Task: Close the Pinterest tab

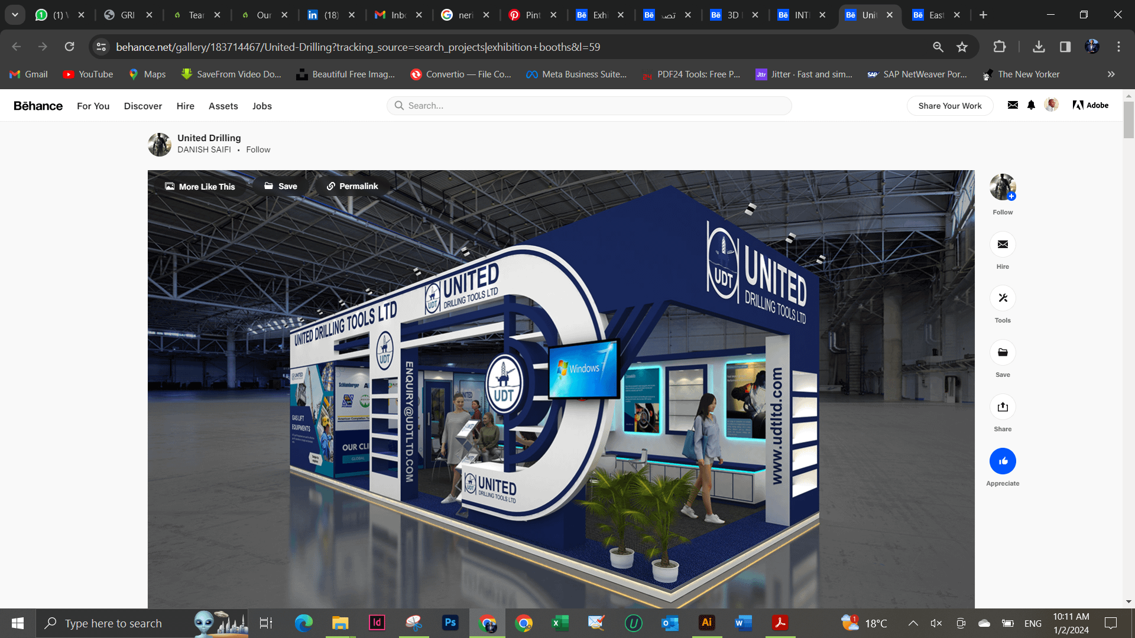Action: (x=553, y=15)
